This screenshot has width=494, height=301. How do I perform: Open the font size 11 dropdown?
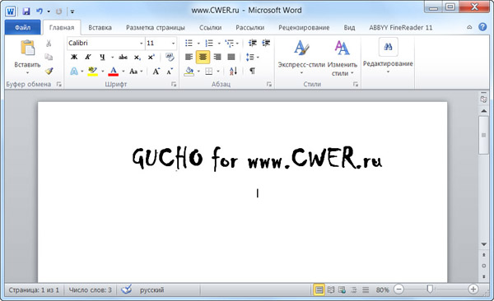pos(173,43)
